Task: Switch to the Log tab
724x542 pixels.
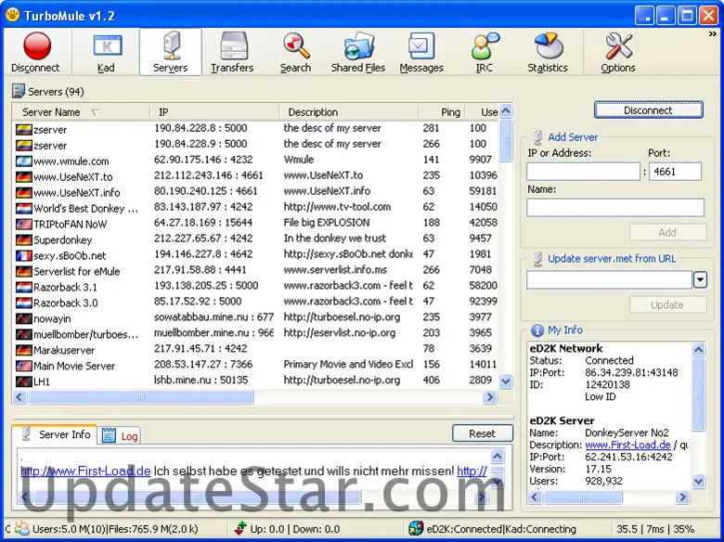Action: click(120, 436)
